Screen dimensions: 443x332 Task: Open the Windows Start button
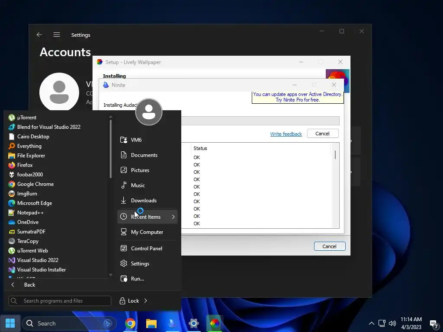click(x=10, y=323)
